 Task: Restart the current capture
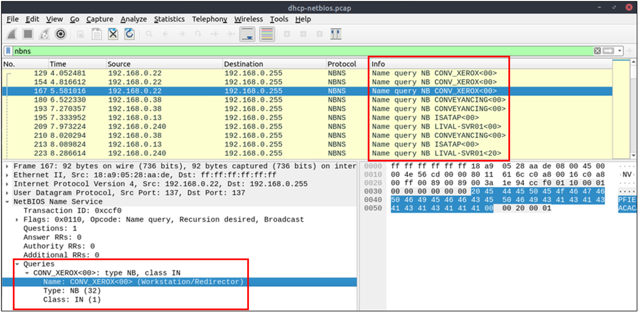pos(44,34)
